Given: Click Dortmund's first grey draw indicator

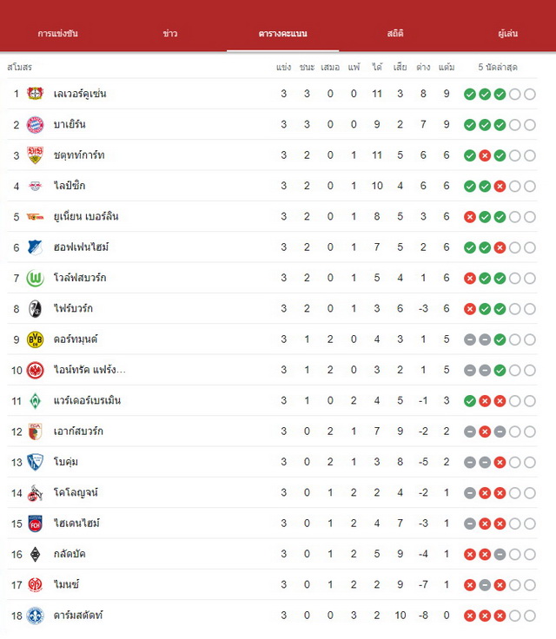Looking at the screenshot, I should click(470, 339).
